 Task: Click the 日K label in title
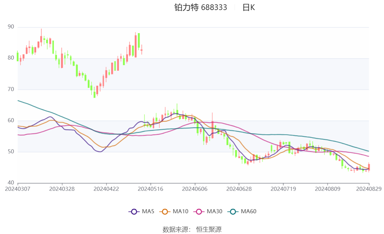tap(248, 8)
